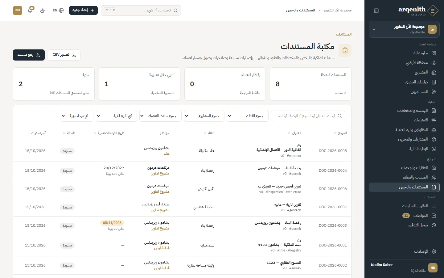
Task: Open تقرير التربة — عاليه document
Action: click(x=288, y=204)
